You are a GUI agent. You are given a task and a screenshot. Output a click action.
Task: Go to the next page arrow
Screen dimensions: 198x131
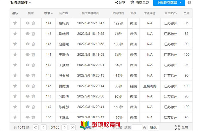coord(65,127)
